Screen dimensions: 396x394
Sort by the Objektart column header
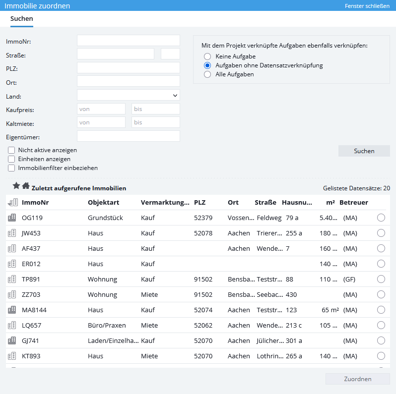click(104, 202)
